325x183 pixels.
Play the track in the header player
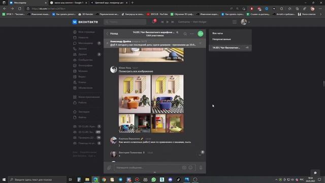(168, 22)
